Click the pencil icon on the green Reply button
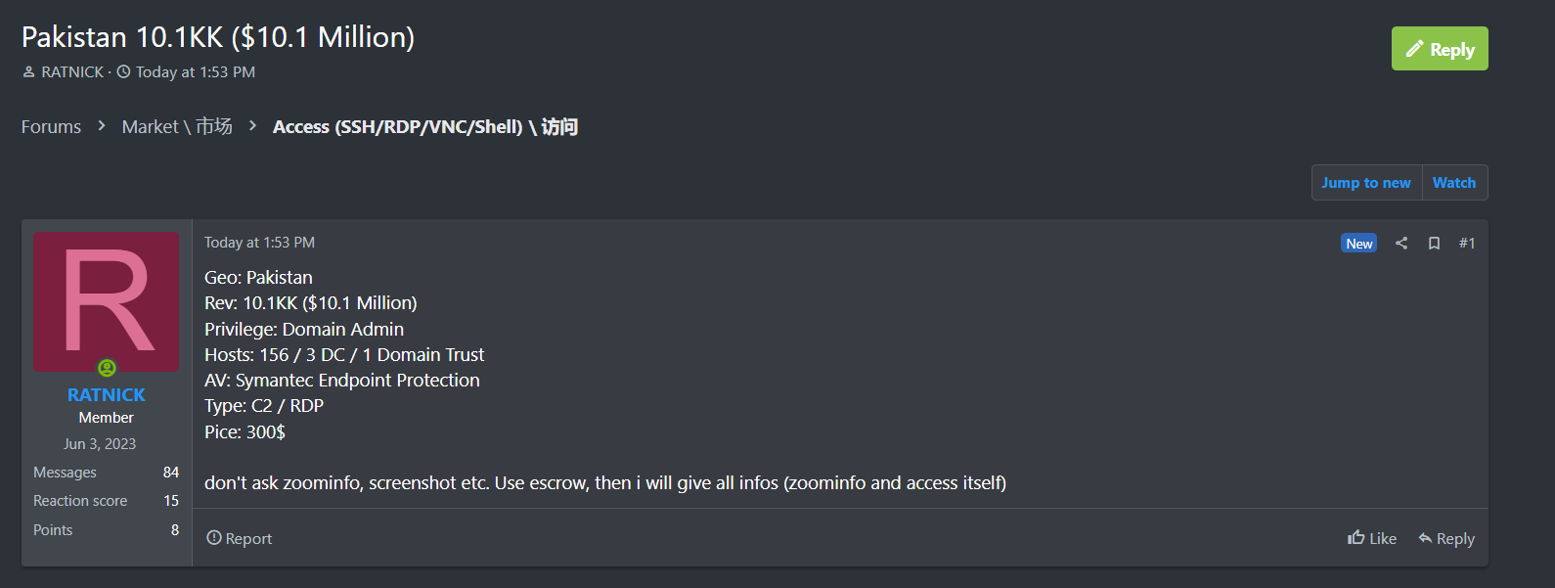Image resolution: width=1555 pixels, height=588 pixels. [1414, 49]
